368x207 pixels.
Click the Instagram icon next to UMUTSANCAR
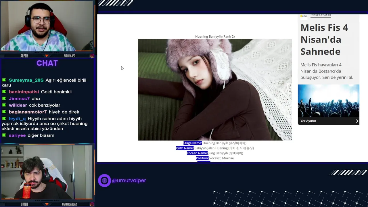pos(92,204)
